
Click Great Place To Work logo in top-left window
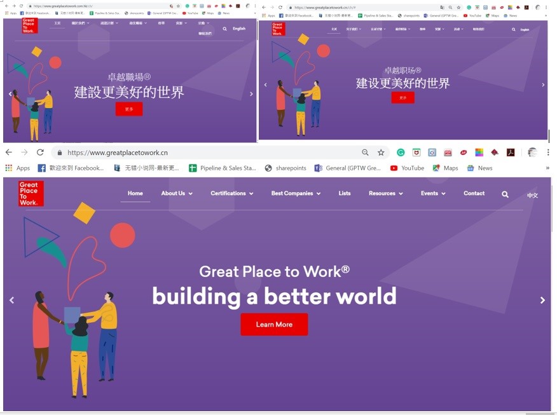click(x=29, y=25)
